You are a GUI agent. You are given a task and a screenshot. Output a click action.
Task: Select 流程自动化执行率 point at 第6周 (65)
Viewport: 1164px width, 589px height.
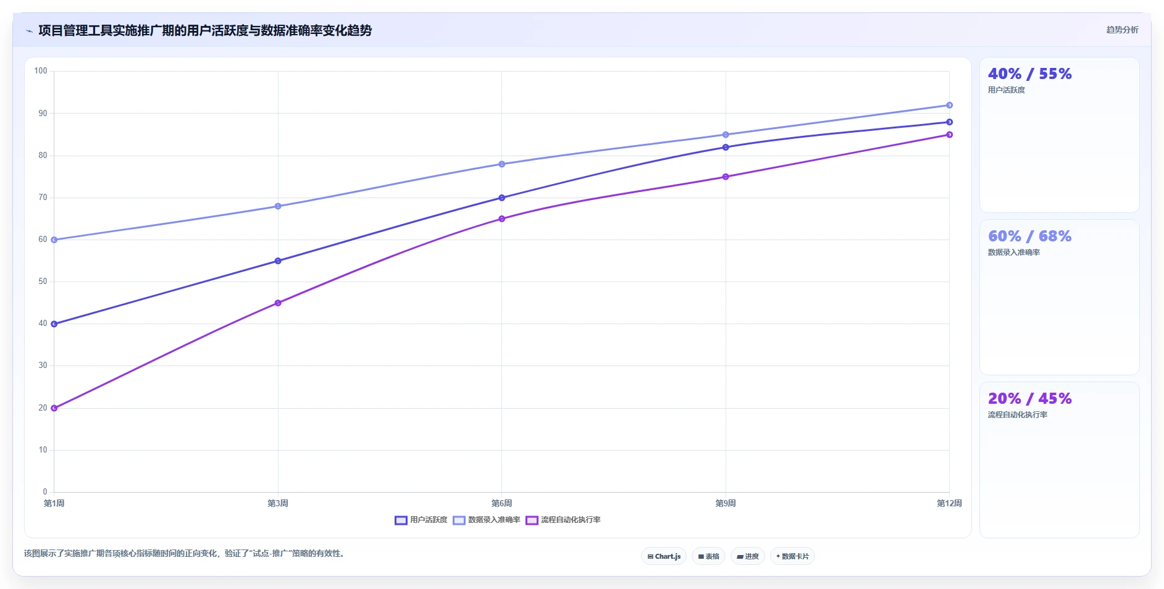502,219
